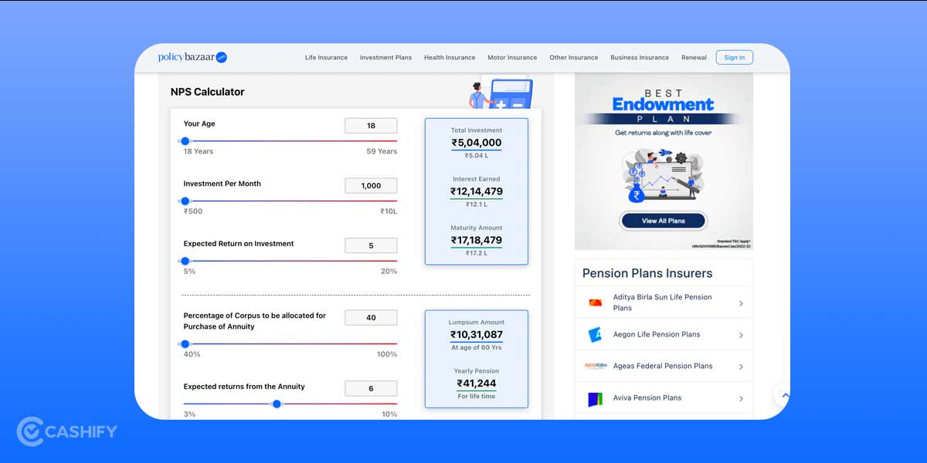The height and width of the screenshot is (463, 927).
Task: Select the Aegon Life logo icon
Action: point(594,334)
